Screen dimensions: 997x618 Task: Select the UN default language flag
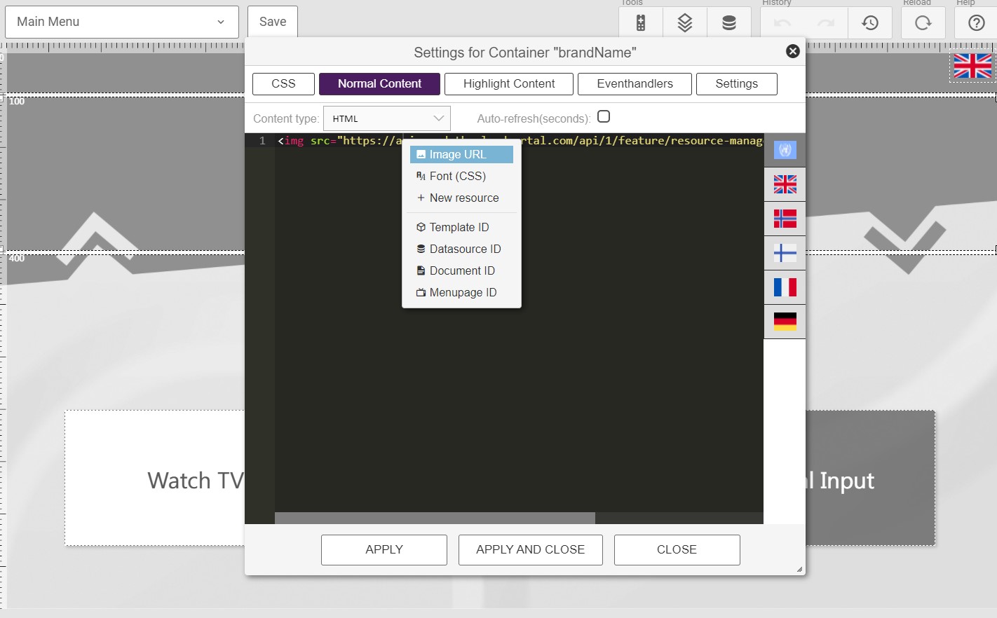click(785, 150)
